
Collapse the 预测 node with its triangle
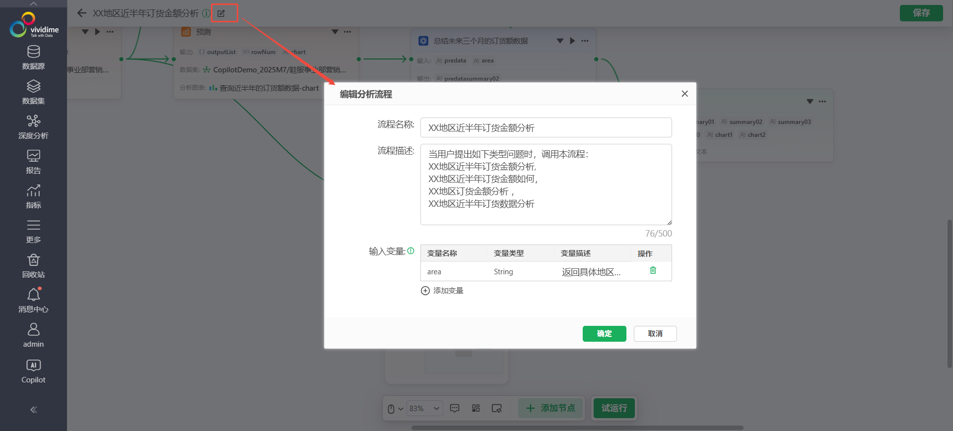[335, 32]
